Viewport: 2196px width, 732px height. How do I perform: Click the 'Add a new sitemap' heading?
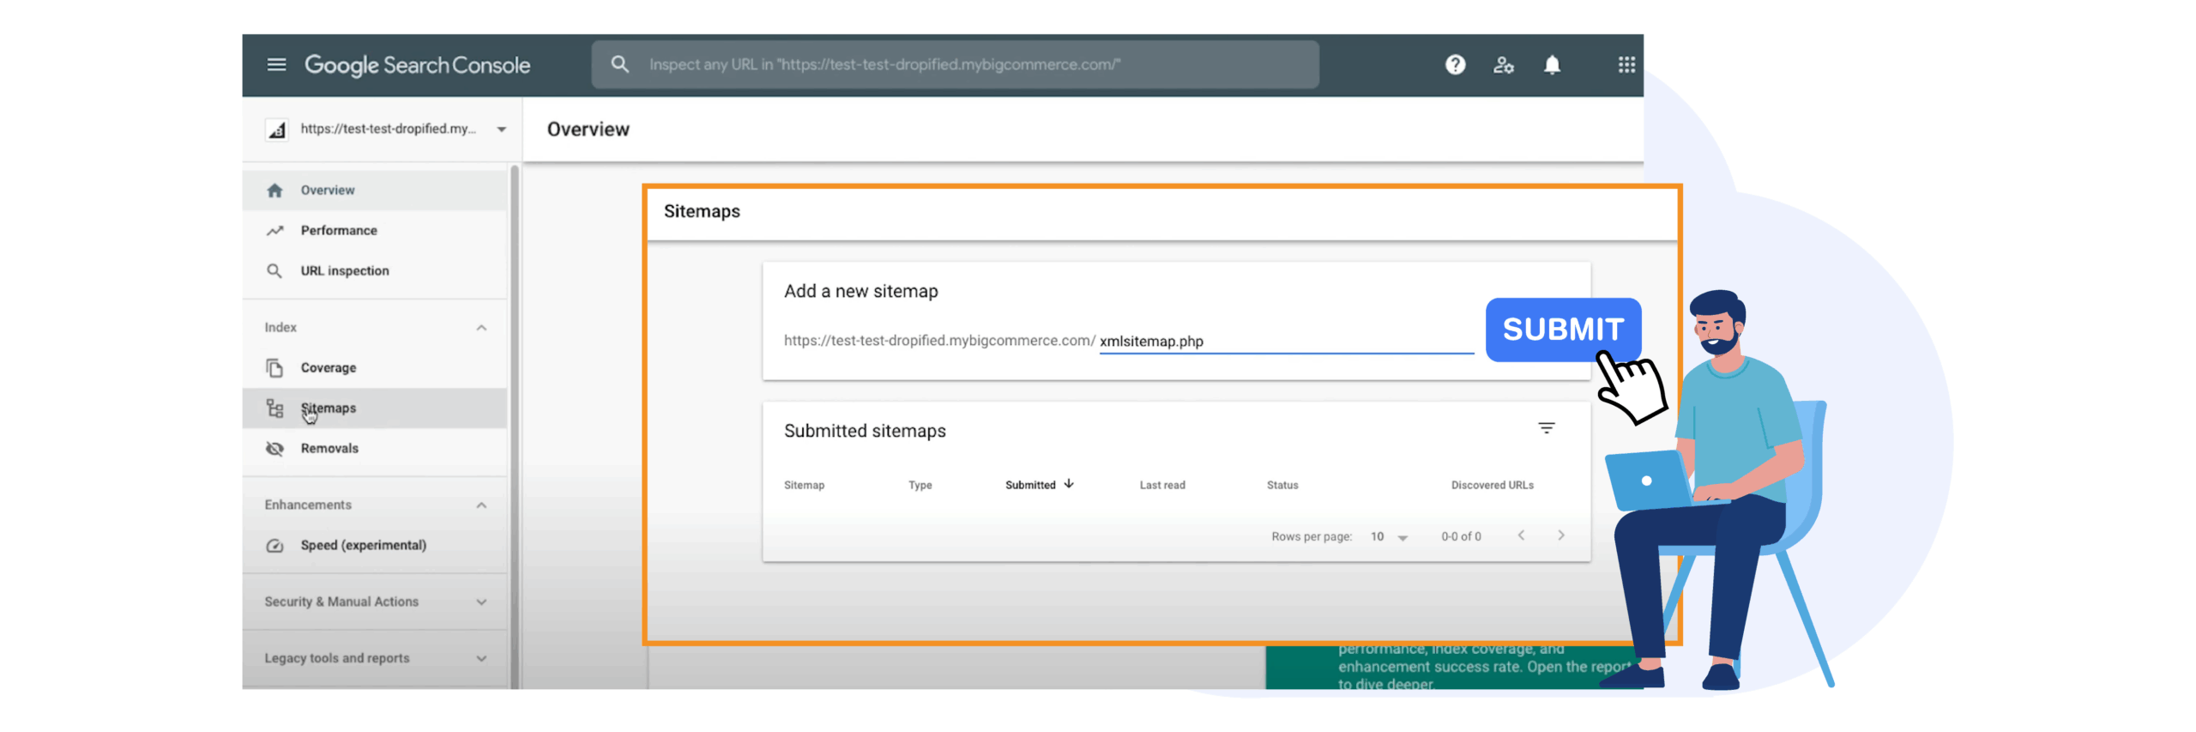coord(860,292)
